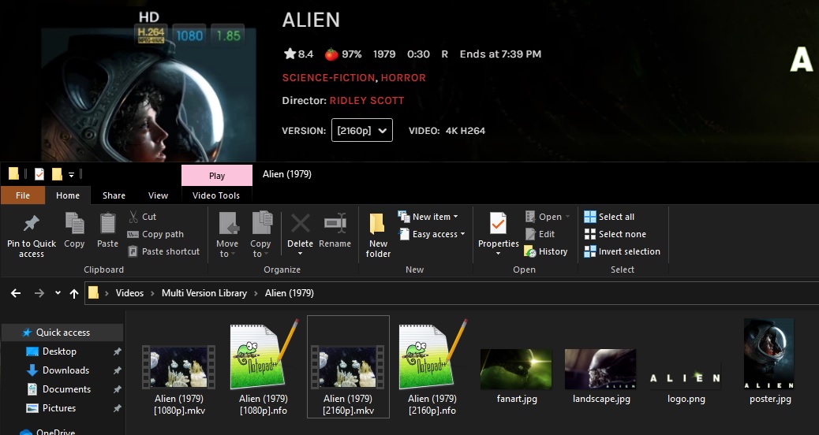Click the Pin to Quick access icon
This screenshot has height=435, width=819.
[32, 224]
